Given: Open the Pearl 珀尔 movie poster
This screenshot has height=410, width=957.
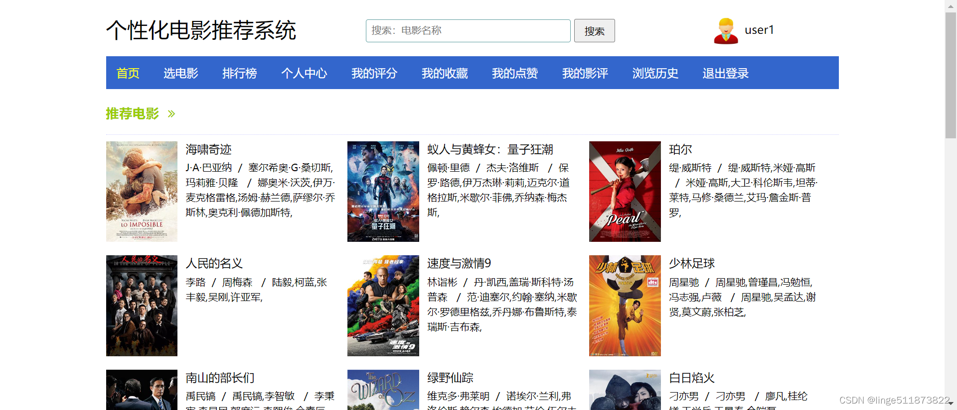Looking at the screenshot, I should (x=625, y=192).
